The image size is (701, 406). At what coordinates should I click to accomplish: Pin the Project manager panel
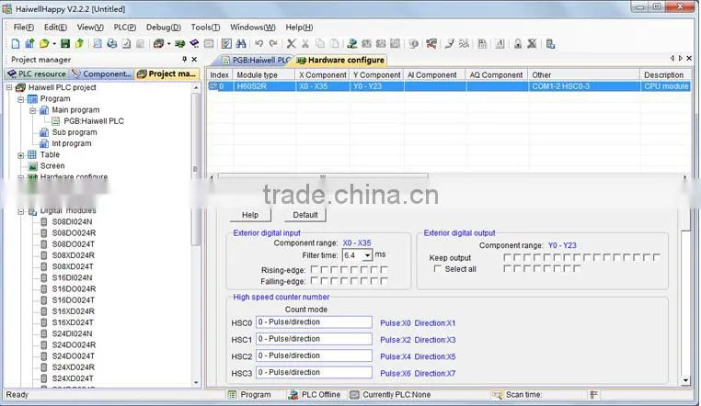184,60
